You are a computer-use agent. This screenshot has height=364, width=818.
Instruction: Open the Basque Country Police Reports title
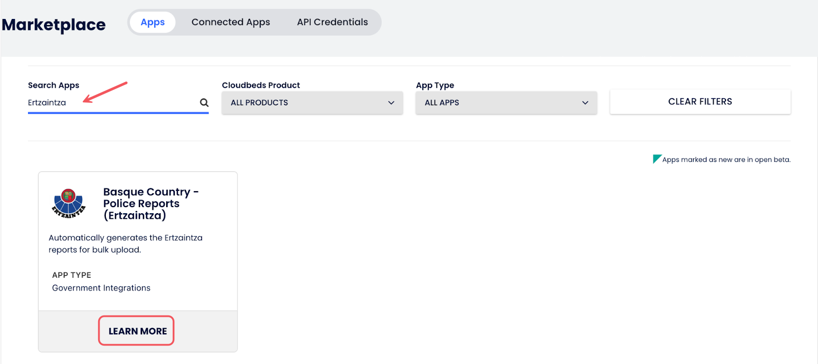(150, 203)
